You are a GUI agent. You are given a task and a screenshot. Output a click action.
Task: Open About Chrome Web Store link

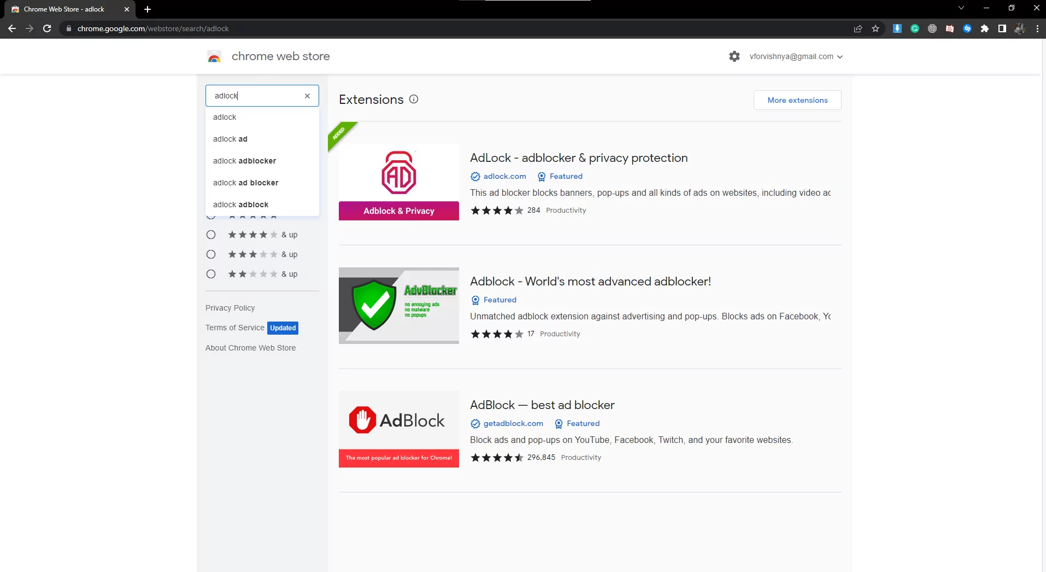pos(250,348)
